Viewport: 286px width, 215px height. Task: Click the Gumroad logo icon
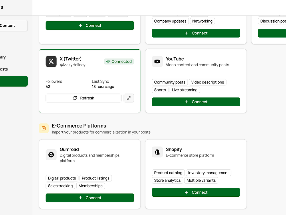pos(51,155)
